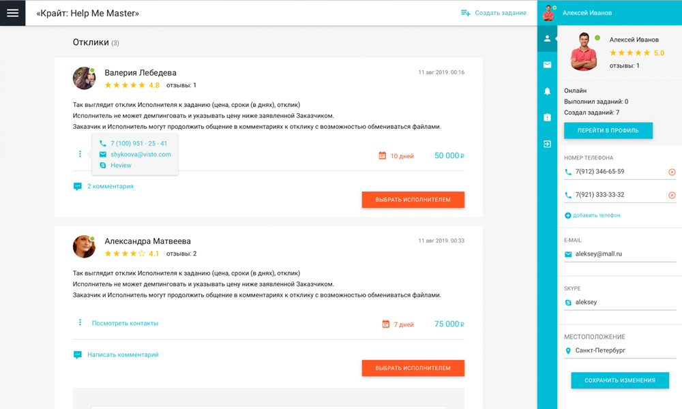
Task: Open the profile icon in sidebar
Action: click(547, 39)
